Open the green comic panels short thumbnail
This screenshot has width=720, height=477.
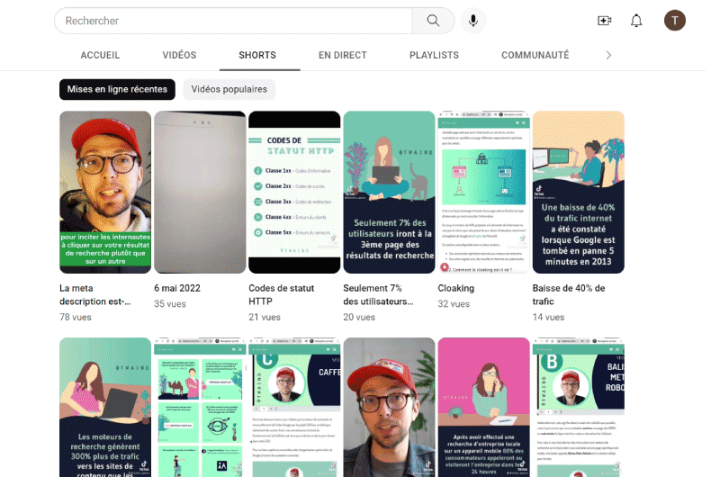(x=200, y=407)
